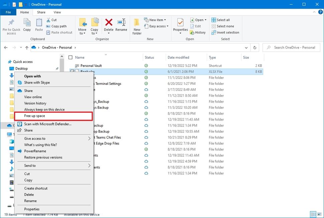Sort by Date modified column header
Image resolution: width=324 pixels, height=218 pixels.
coord(186,58)
